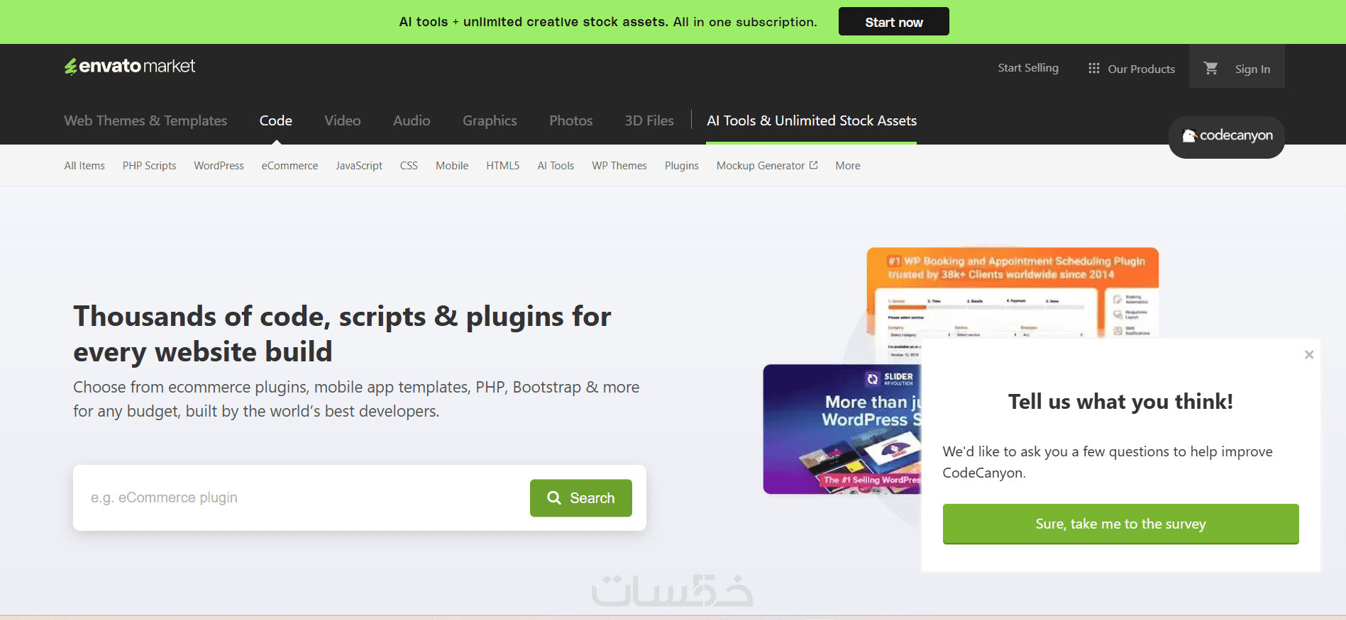Open eCommerce category

point(289,166)
